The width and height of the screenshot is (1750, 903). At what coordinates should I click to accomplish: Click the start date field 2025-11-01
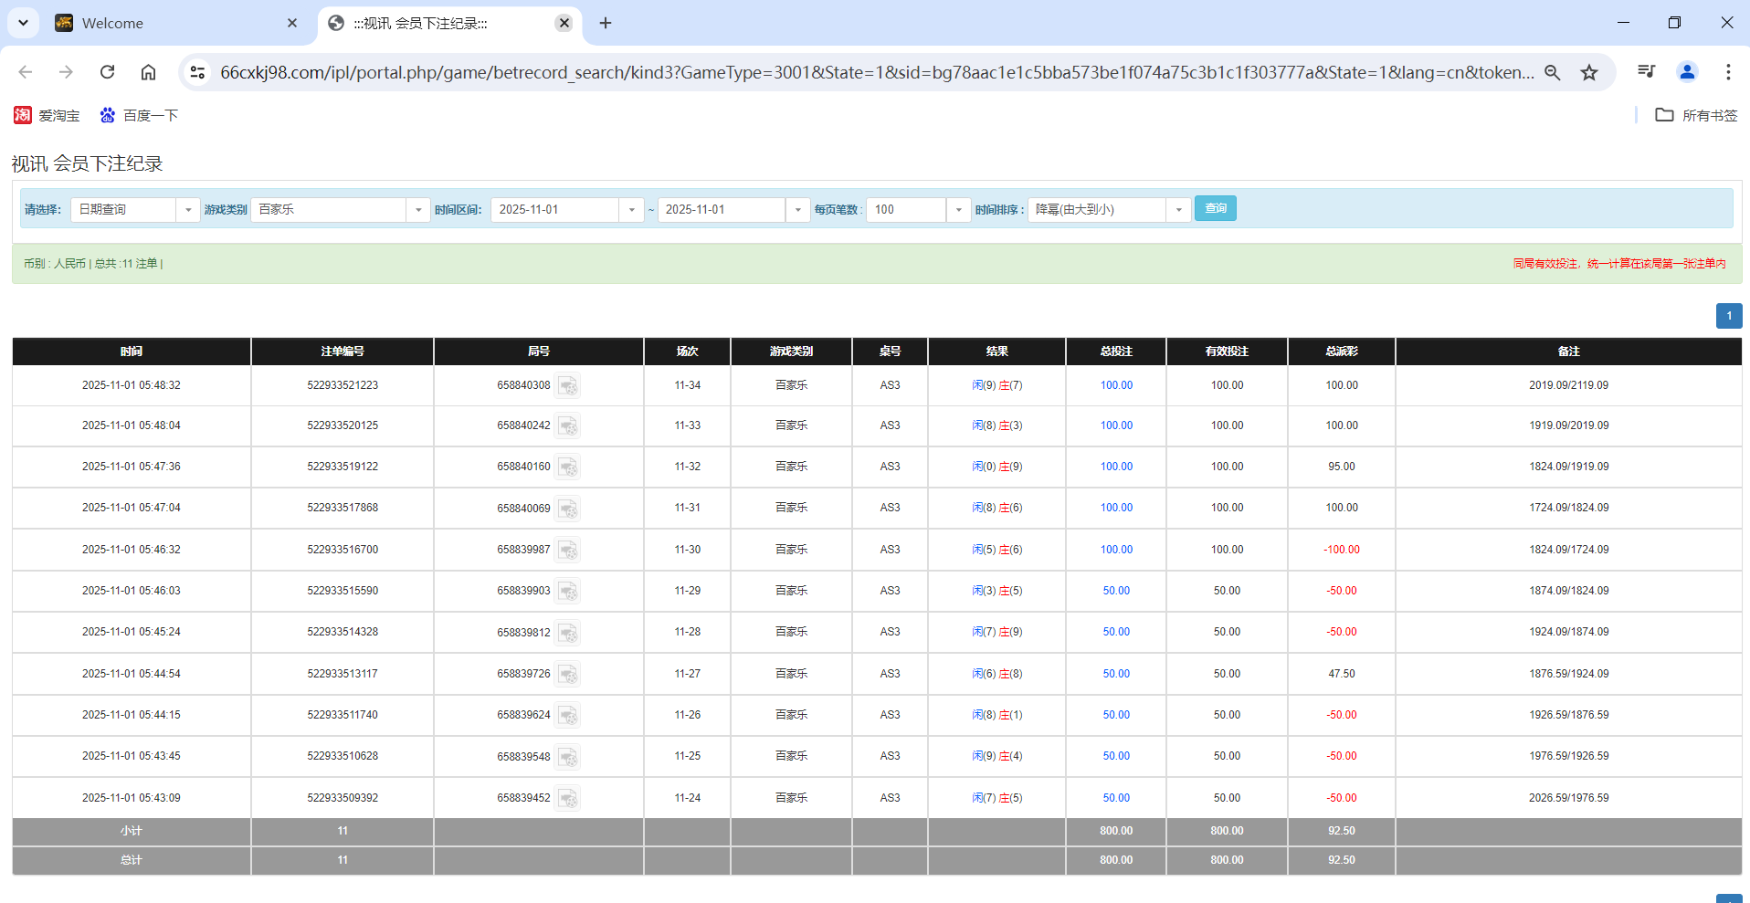pyautogui.click(x=555, y=210)
